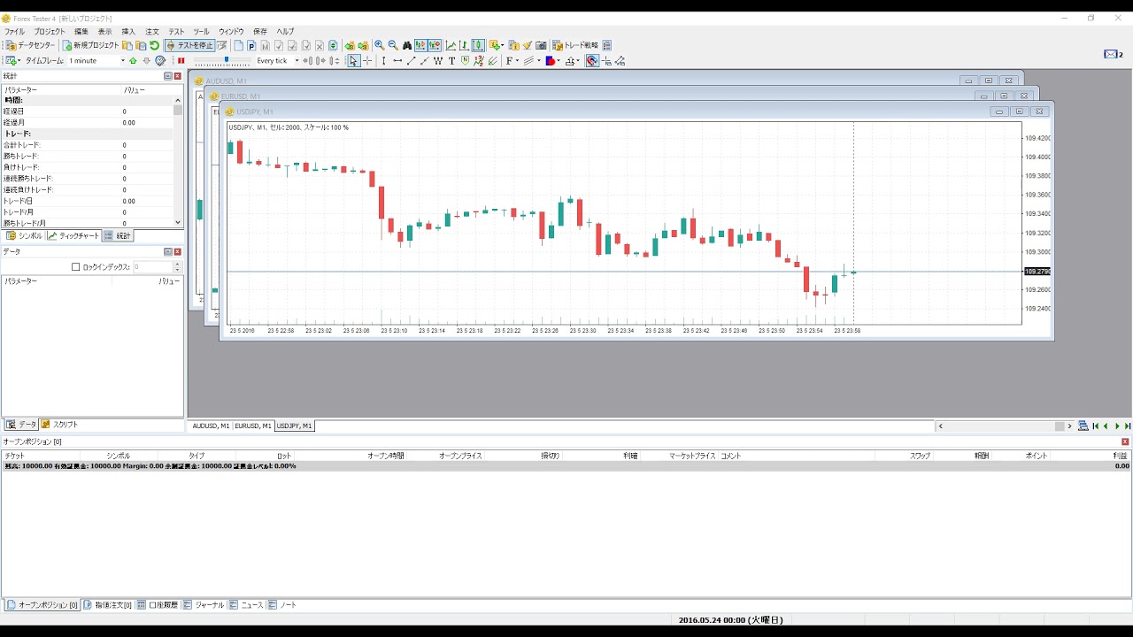Open the ジャーナル bottom tab
Viewport: 1133px width, 637px height.
[x=204, y=605]
